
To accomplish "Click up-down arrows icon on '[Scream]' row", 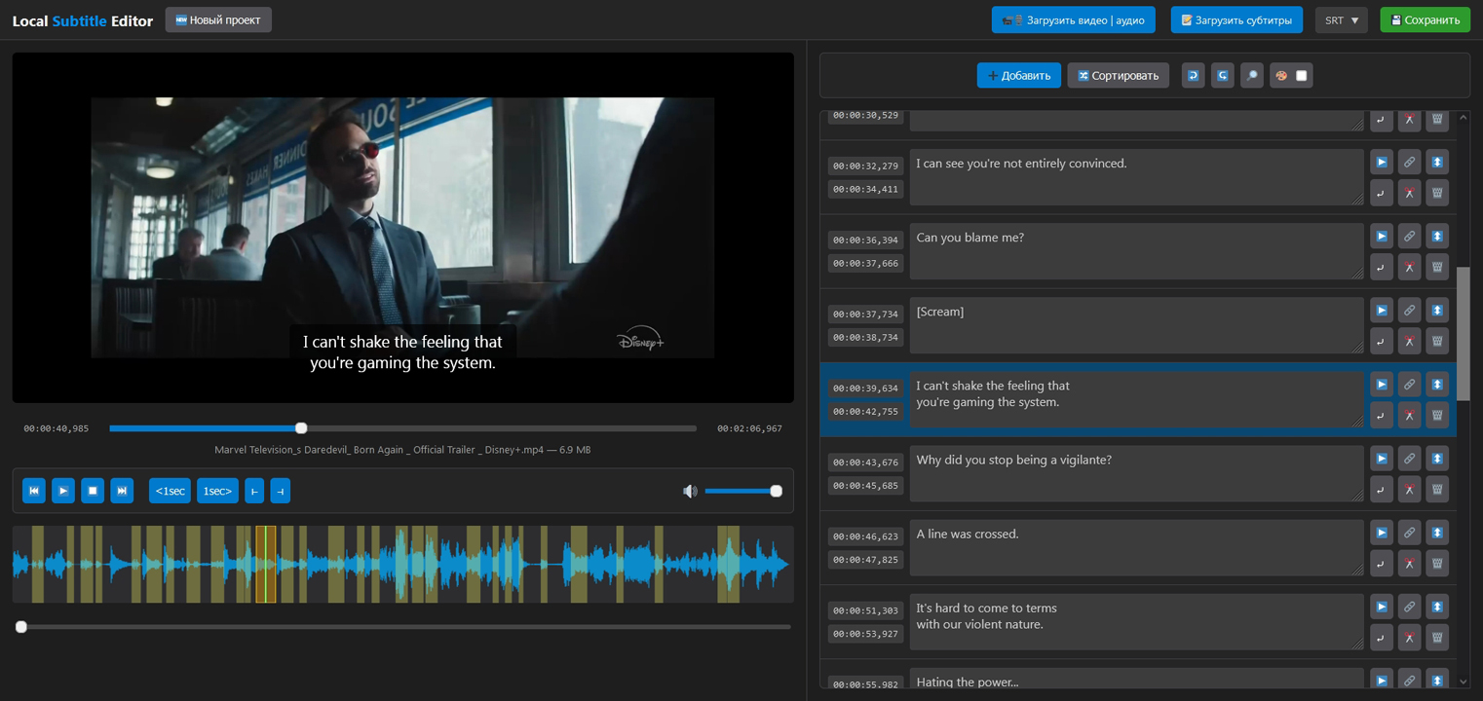I will click(1437, 310).
